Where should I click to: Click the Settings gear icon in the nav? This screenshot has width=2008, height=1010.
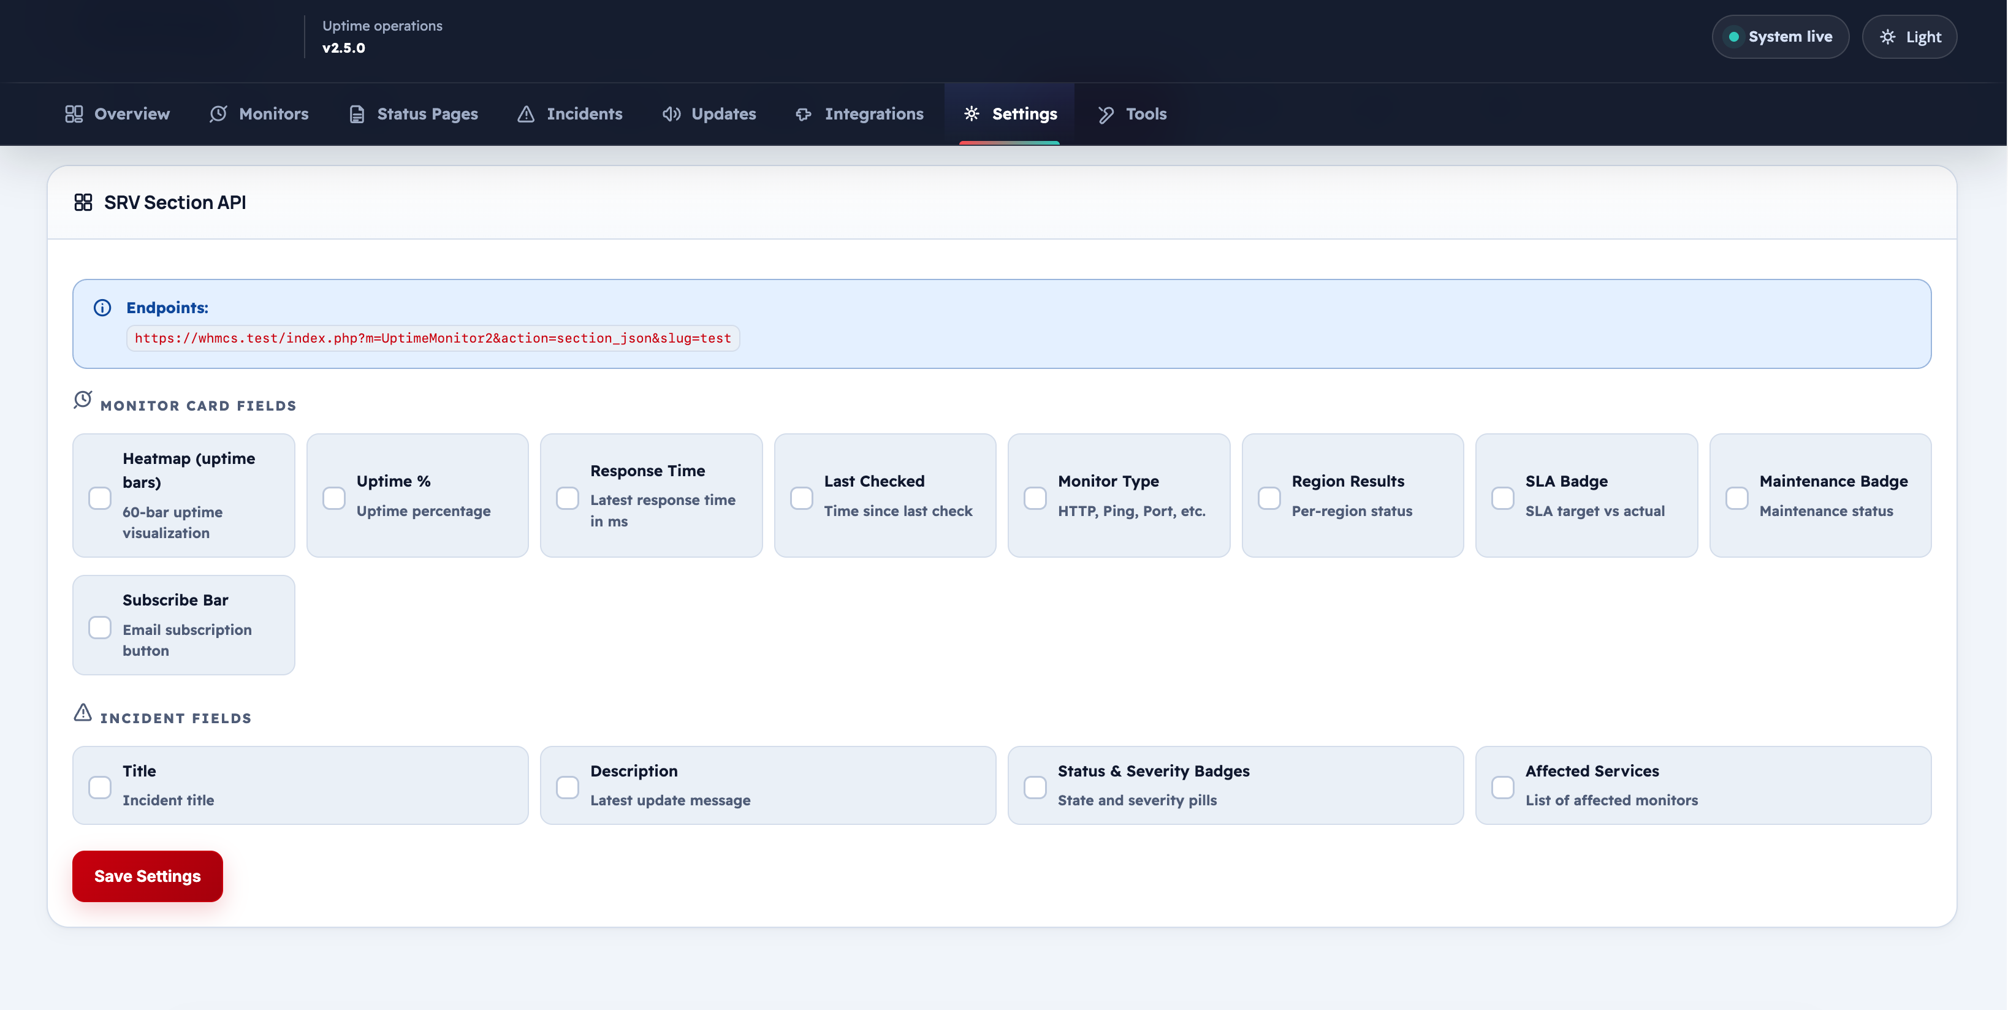click(x=972, y=114)
